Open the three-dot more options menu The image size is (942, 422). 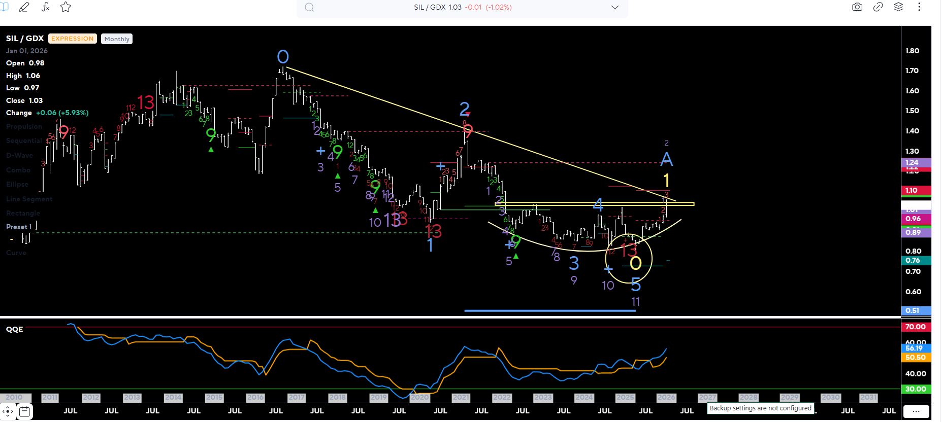click(x=919, y=7)
